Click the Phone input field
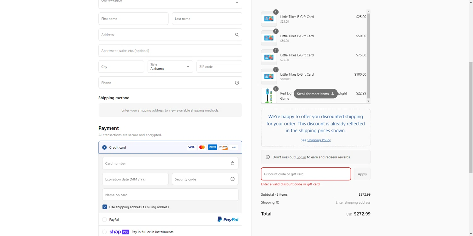 [170, 83]
